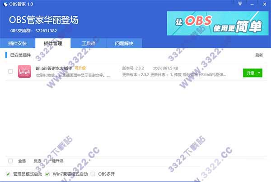Select the 插件管理 tab
Screen dimensions: 271x182
53,43
